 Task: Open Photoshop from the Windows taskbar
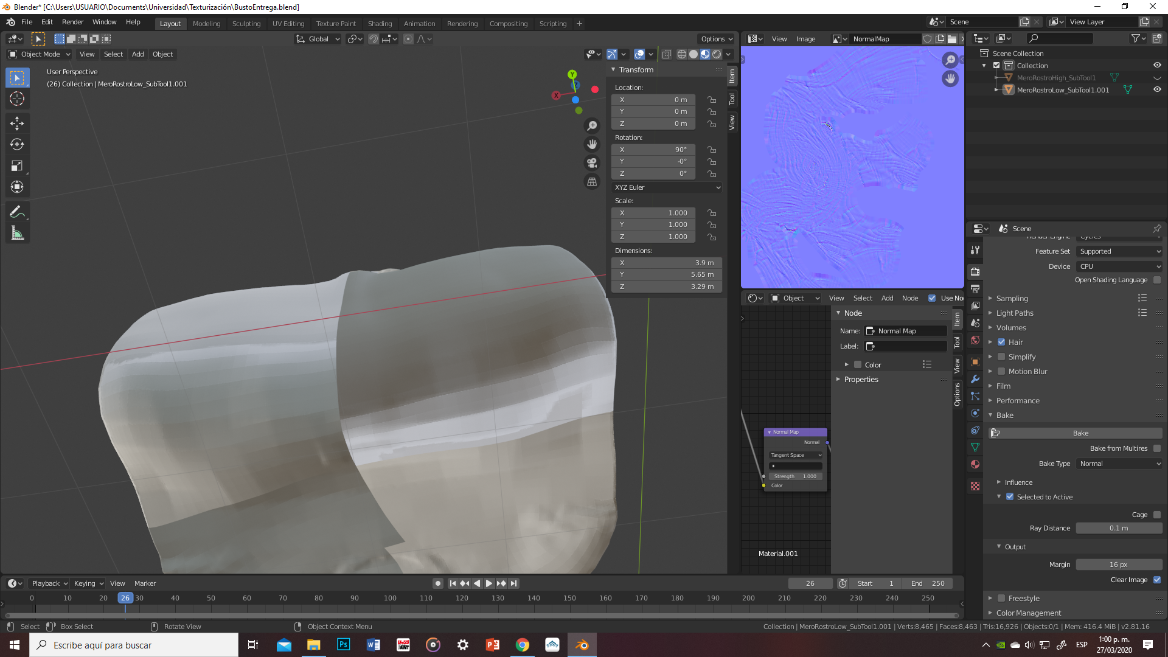tap(344, 645)
